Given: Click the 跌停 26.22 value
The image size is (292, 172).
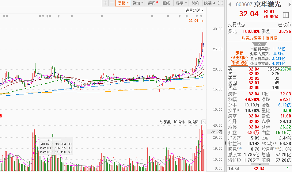Looking at the screenshot, I should 286,127.
